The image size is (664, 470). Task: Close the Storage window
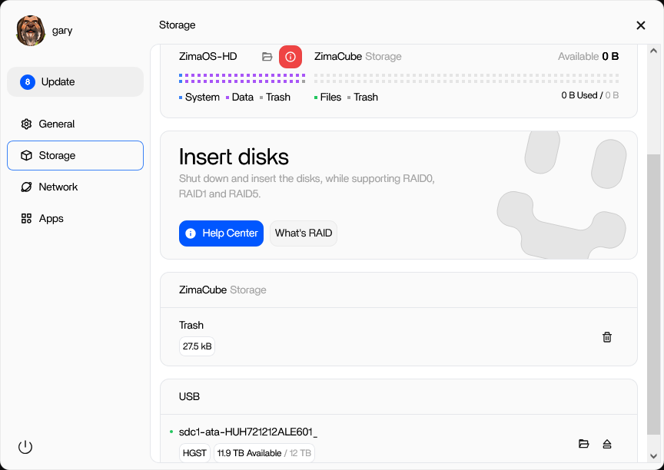[641, 25]
